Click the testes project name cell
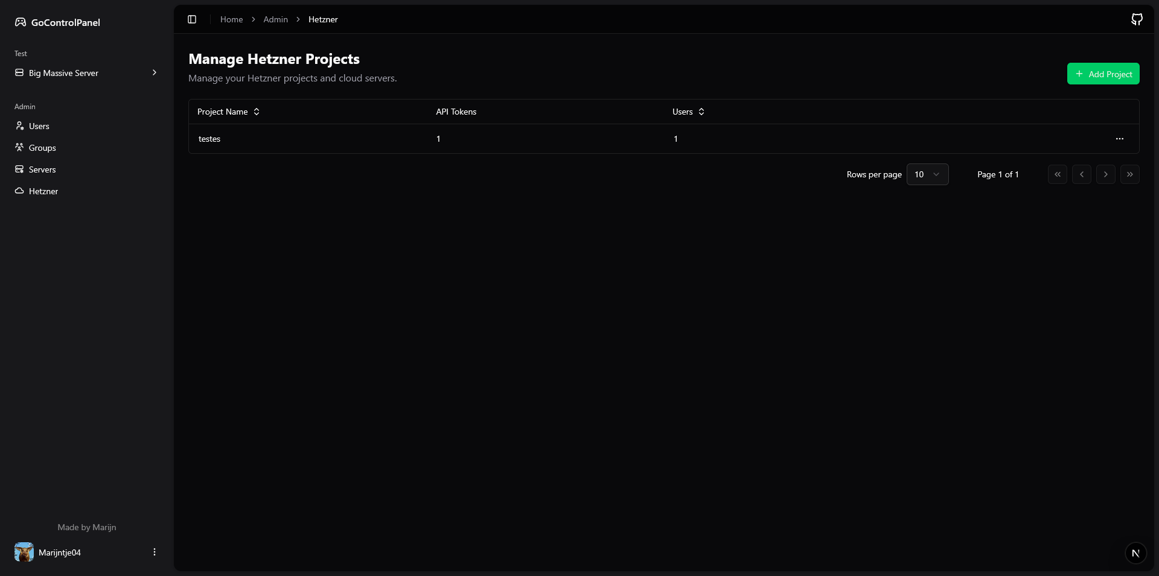The height and width of the screenshot is (576, 1159). click(x=209, y=139)
